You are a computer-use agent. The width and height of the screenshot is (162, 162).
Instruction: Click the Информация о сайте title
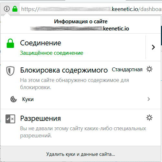coord(81,21)
